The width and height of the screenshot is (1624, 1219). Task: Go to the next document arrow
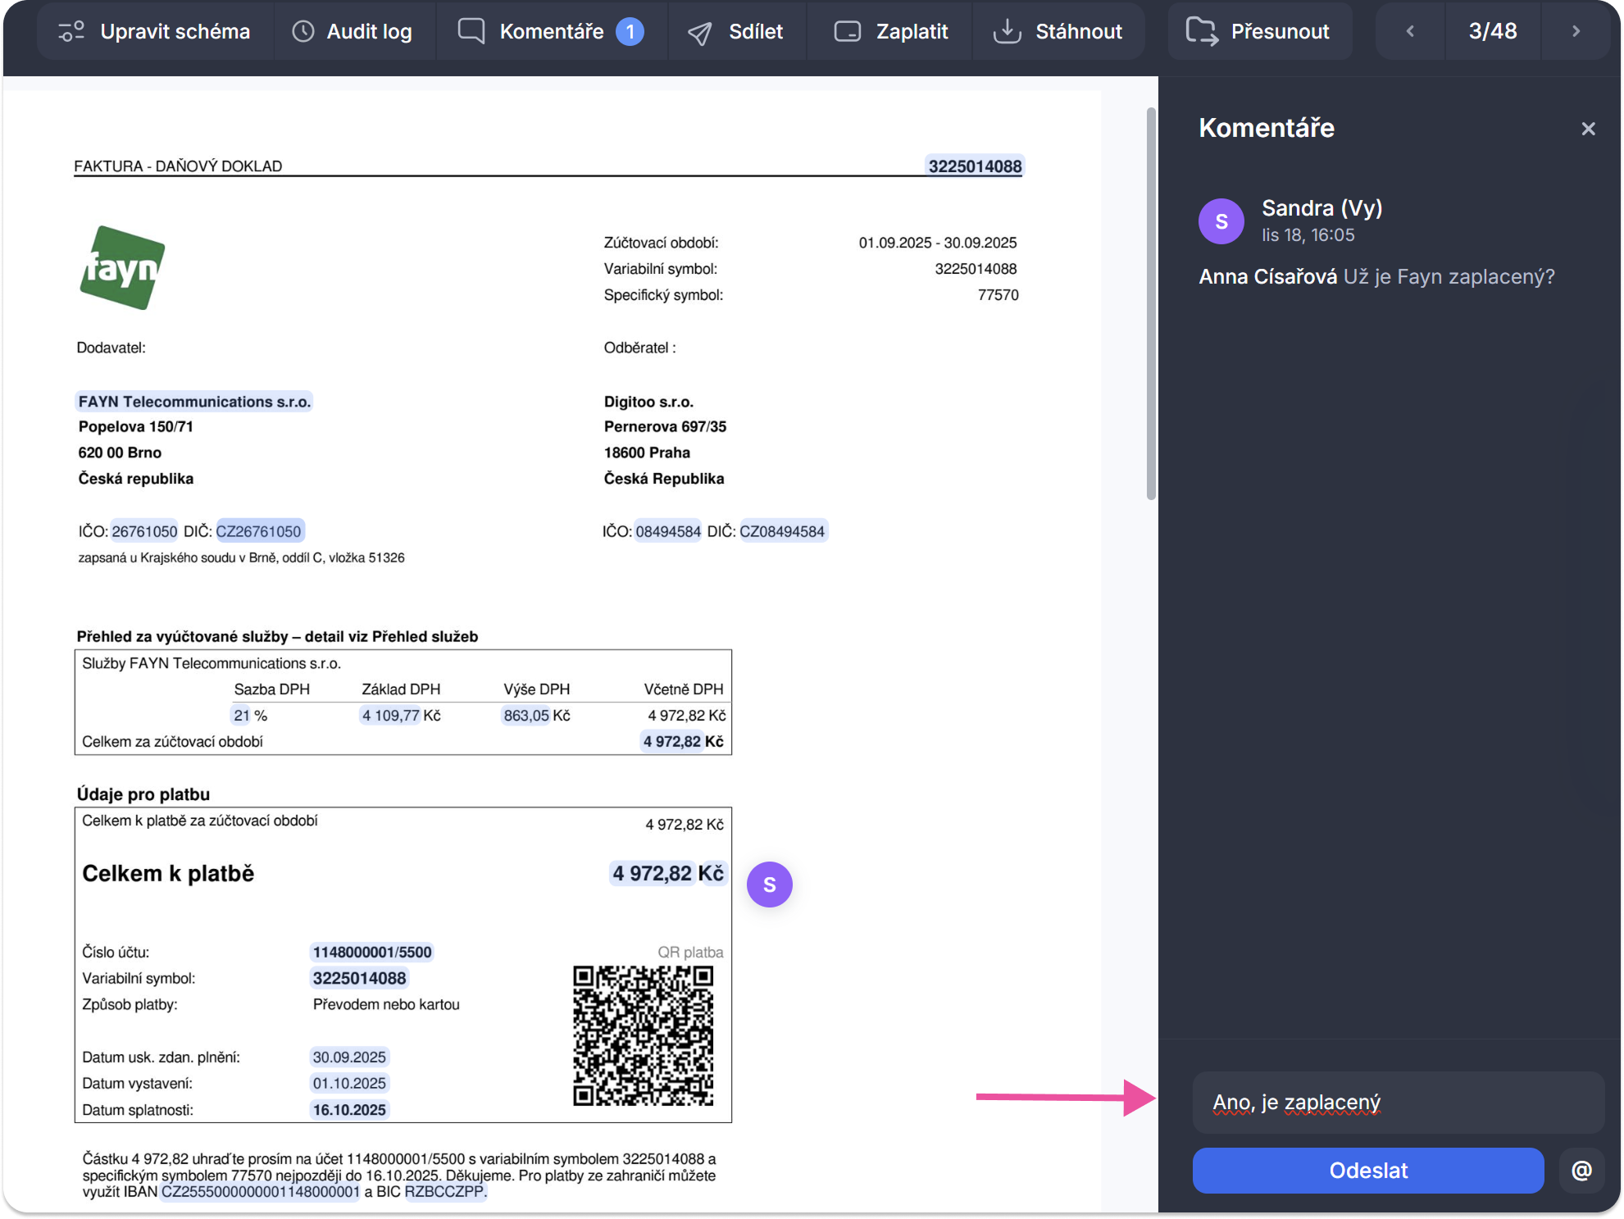click(1576, 31)
